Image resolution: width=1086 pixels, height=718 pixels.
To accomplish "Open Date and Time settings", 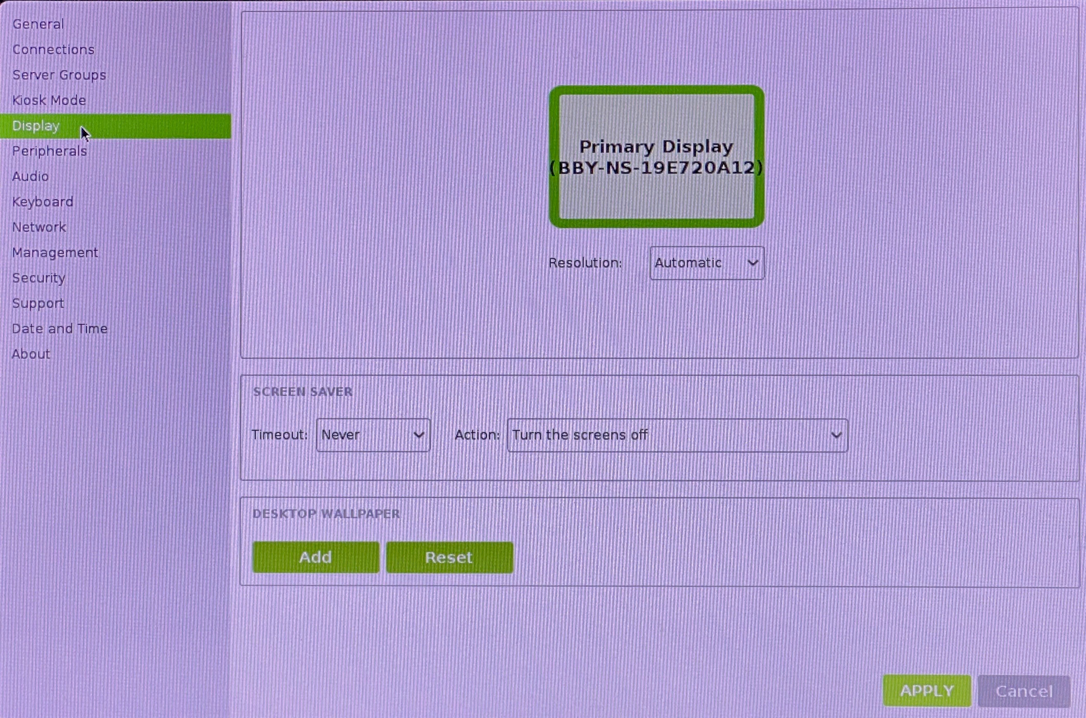I will coord(60,329).
